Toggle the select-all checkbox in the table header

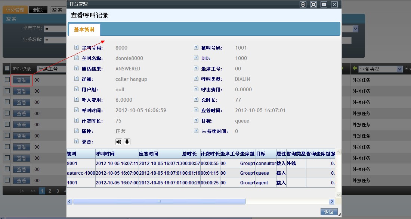pos(7,69)
